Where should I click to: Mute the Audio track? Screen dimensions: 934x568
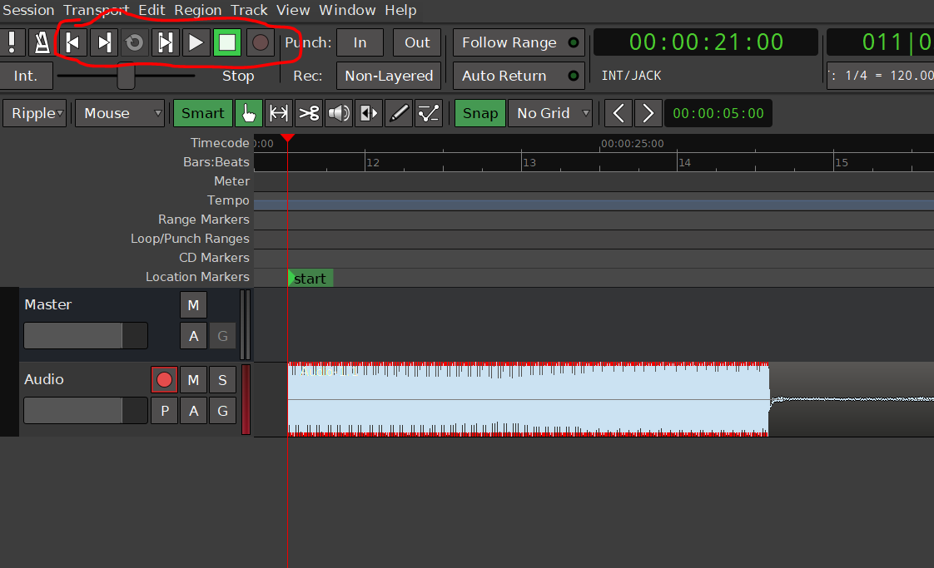coord(193,380)
